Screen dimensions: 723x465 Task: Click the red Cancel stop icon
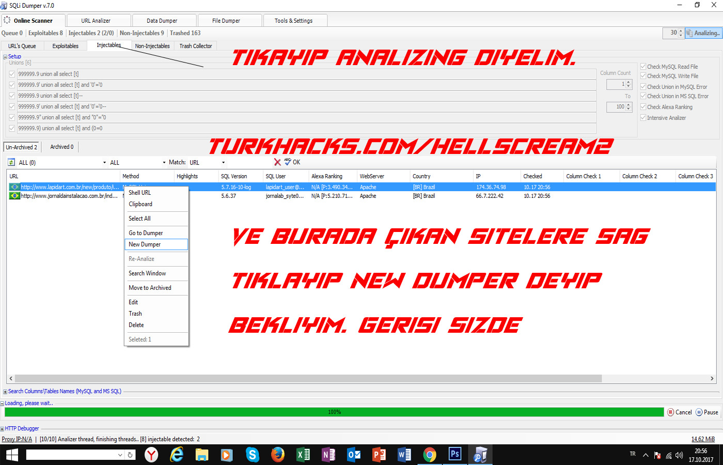671,412
